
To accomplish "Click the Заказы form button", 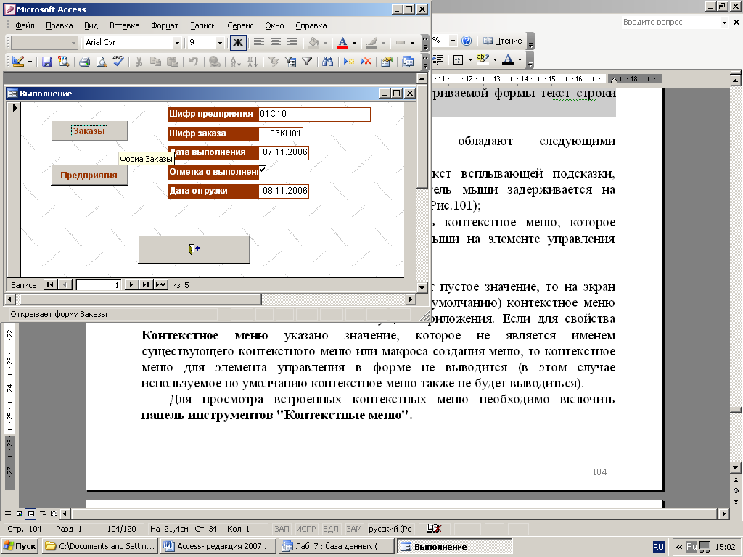I will (x=89, y=131).
